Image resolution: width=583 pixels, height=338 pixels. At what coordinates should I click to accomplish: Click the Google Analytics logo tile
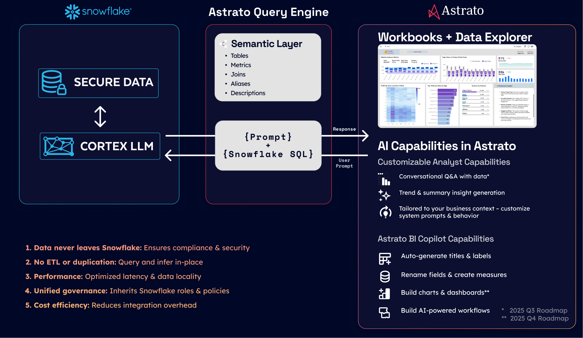click(x=389, y=52)
